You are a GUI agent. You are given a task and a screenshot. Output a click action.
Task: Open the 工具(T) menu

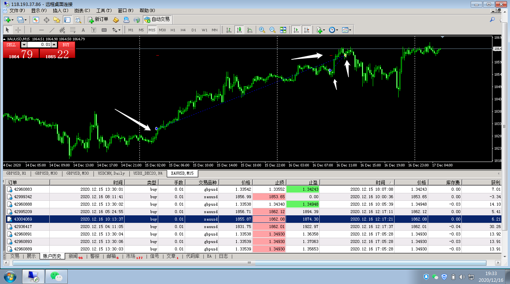[x=104, y=10]
